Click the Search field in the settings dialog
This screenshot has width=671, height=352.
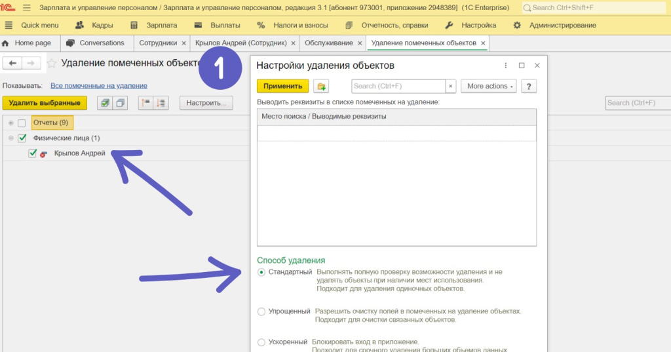coord(398,86)
